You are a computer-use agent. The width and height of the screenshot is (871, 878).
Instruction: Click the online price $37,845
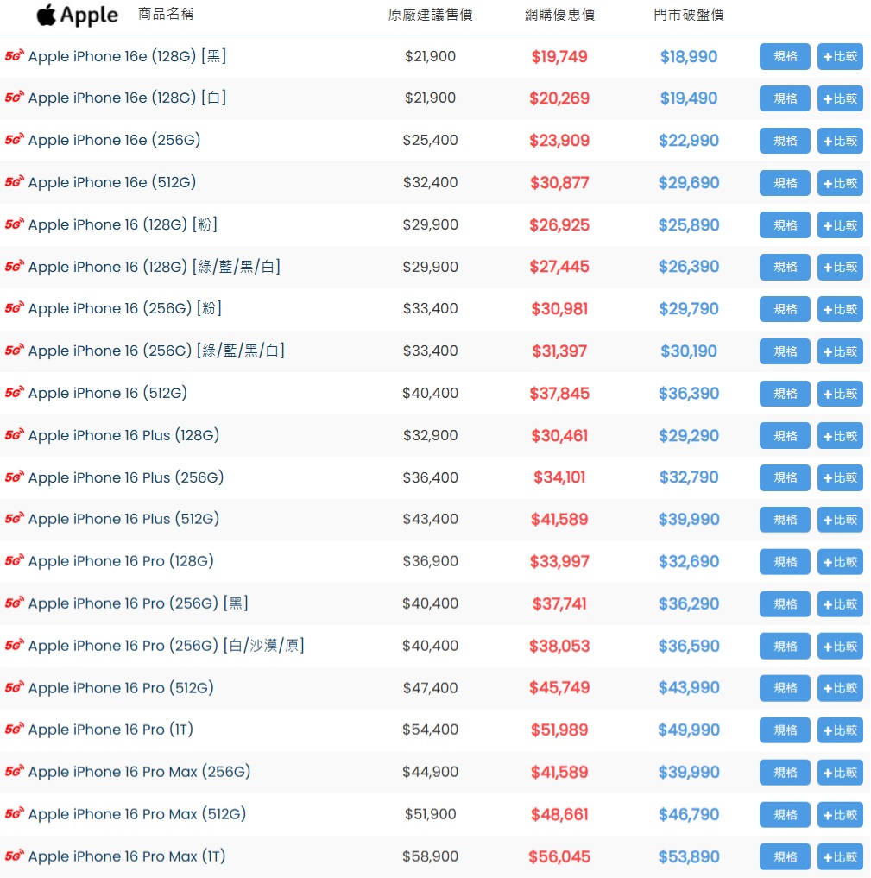pyautogui.click(x=559, y=393)
